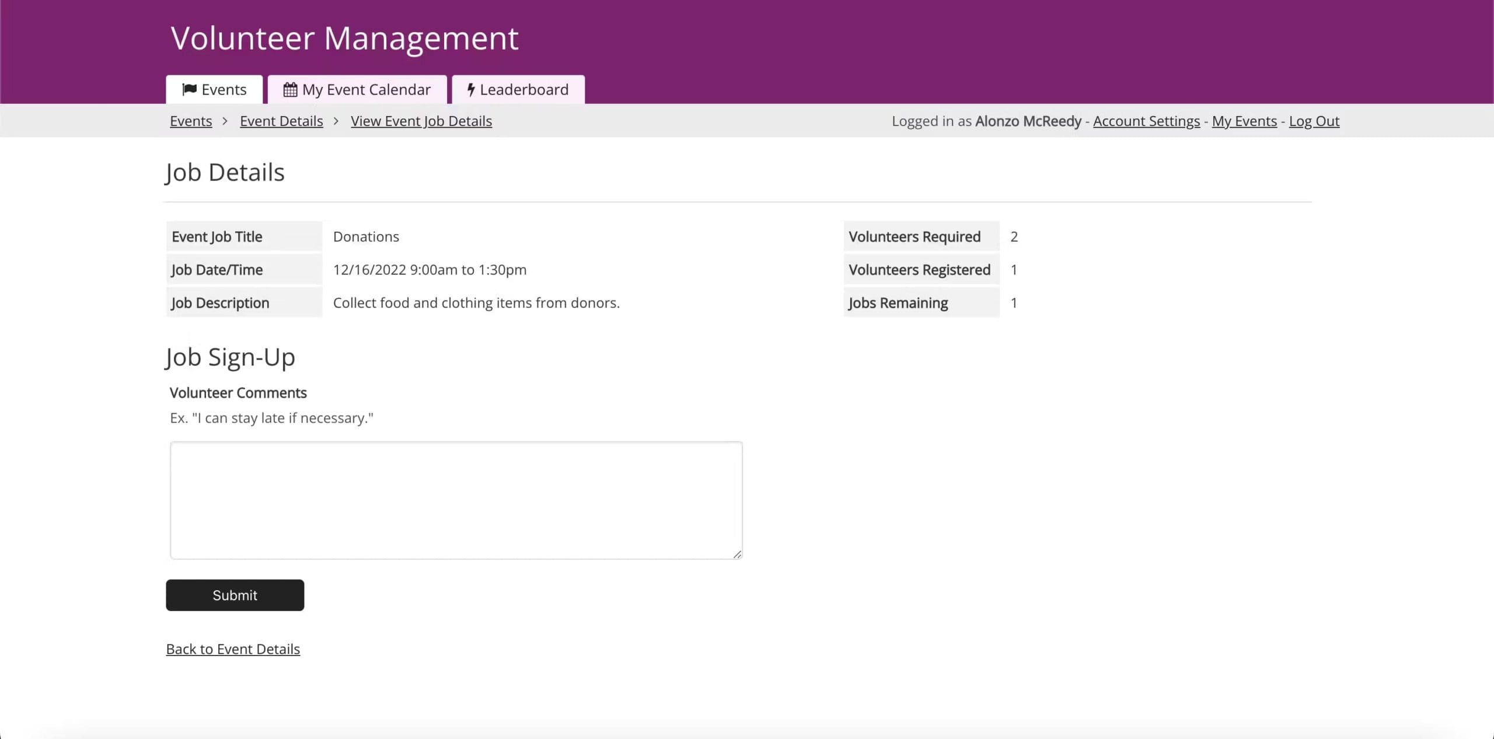Click breadcrumb chevron after Event Details

coord(336,121)
